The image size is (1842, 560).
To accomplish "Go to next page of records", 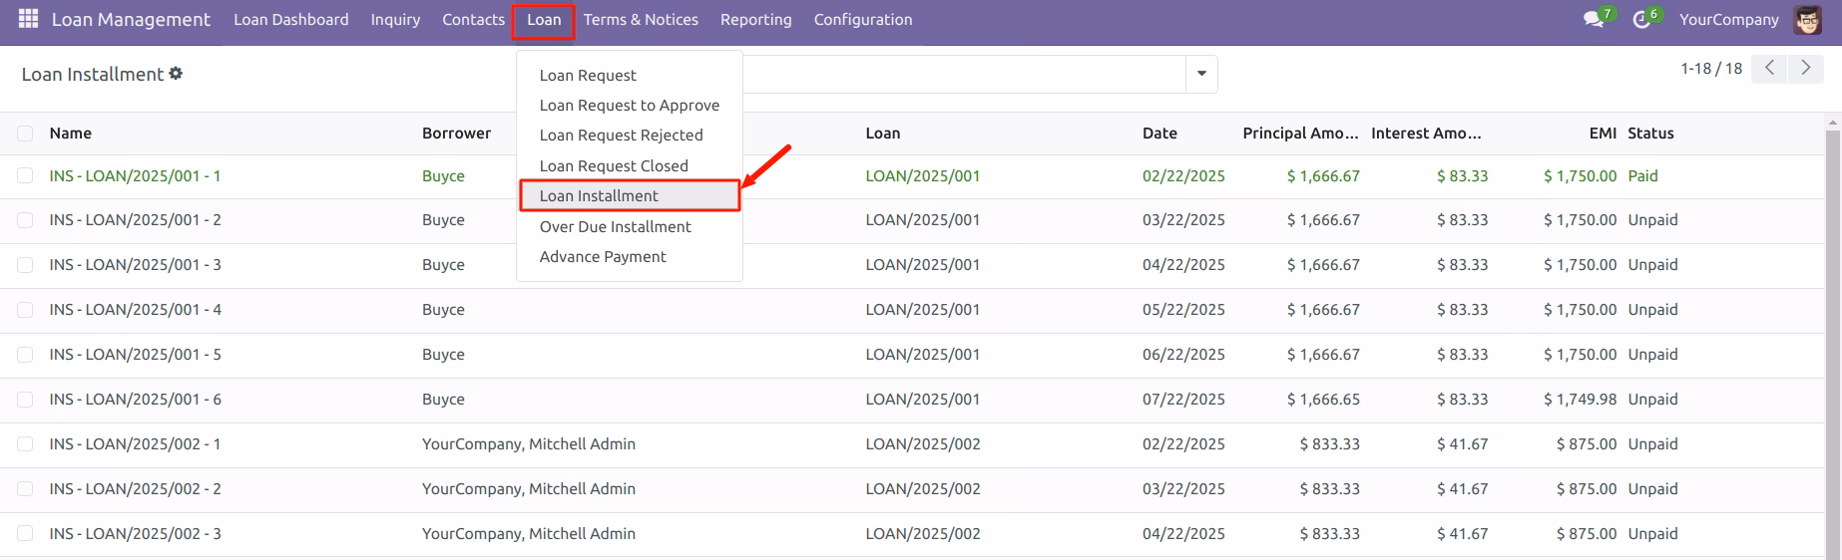I will 1805,68.
